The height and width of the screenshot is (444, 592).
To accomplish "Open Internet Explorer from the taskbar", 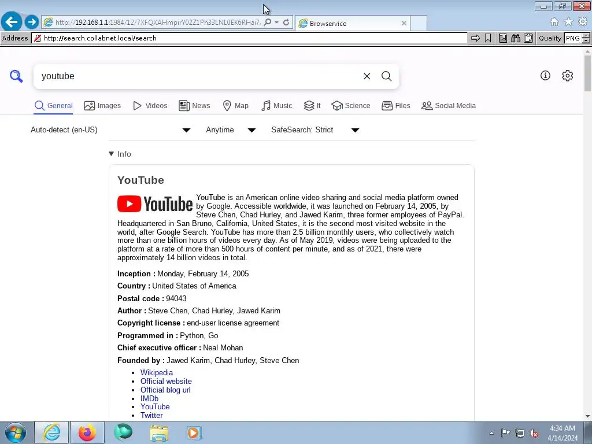I will [51, 432].
